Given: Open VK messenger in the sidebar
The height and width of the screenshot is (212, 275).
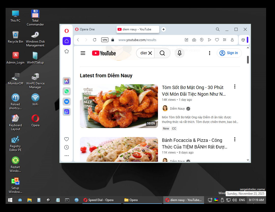Looking at the screenshot, I should (67, 102).
